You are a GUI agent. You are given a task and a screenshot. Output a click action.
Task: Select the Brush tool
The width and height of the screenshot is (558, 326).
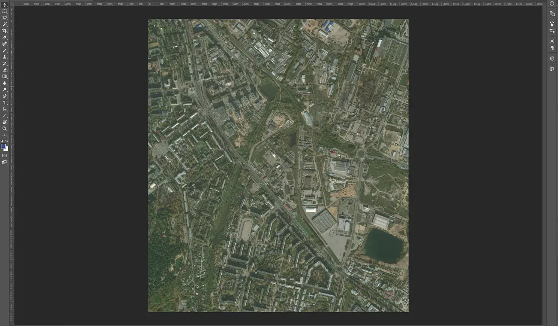(4, 51)
